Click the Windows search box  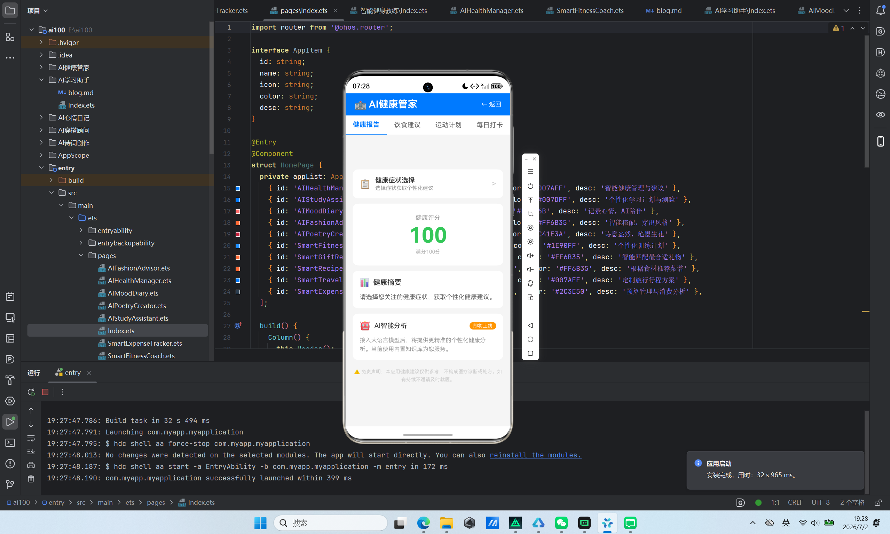click(330, 523)
